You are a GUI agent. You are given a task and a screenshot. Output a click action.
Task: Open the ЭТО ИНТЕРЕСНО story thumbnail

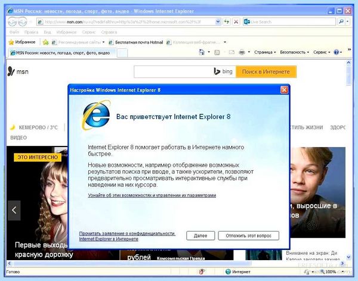[38, 203]
